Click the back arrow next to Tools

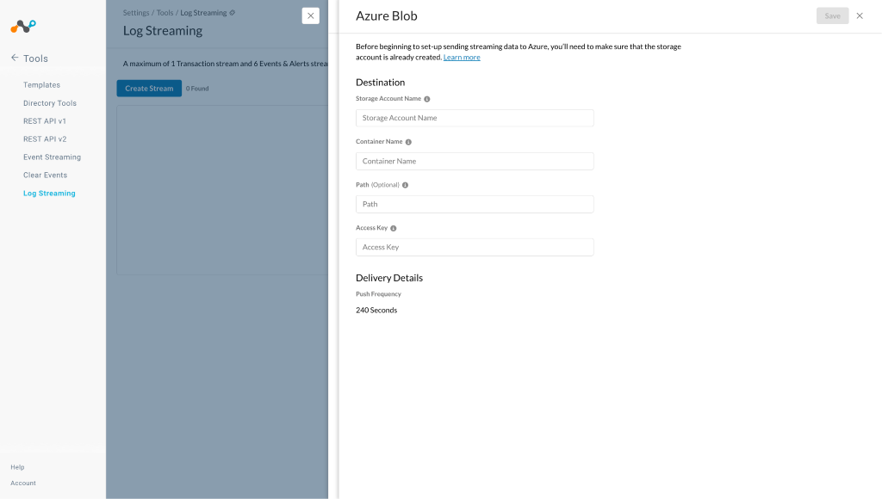15,58
